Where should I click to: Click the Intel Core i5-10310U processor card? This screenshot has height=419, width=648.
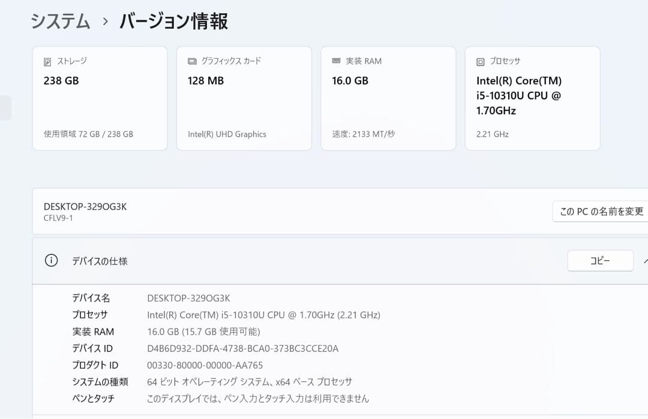(x=532, y=98)
